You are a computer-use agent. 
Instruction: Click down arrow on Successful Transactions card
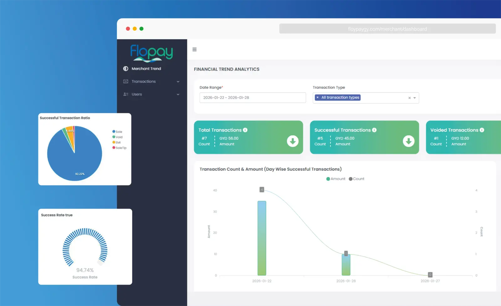(x=409, y=141)
